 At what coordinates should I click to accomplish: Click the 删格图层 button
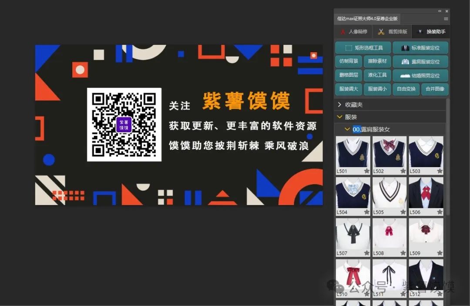click(349, 75)
